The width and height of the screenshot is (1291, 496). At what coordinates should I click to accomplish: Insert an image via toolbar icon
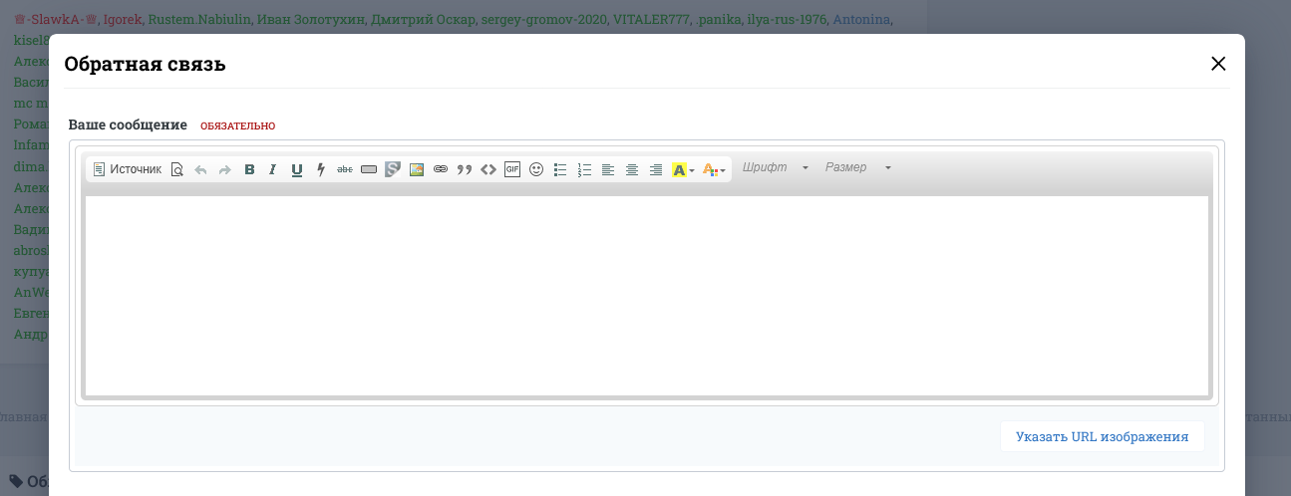(417, 169)
